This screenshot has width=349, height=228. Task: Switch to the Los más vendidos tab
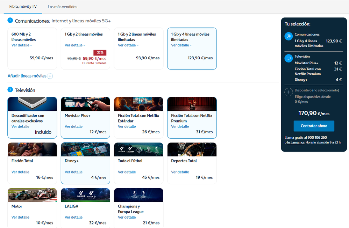[x=62, y=7]
